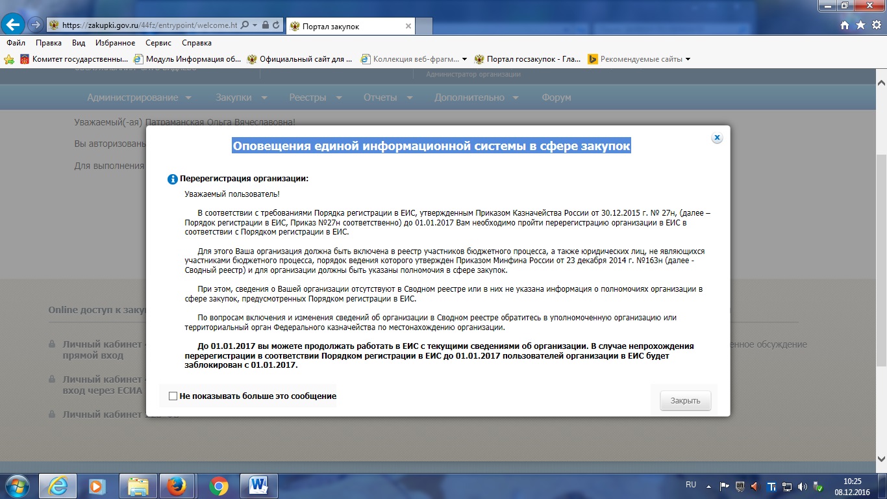Refresh the page using the address bar icon

tap(277, 25)
